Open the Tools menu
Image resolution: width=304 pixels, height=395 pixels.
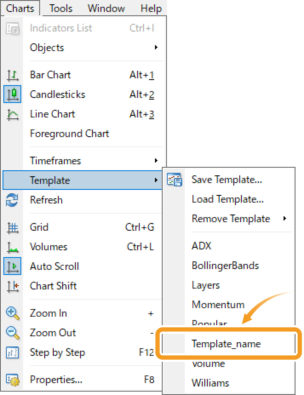[61, 9]
